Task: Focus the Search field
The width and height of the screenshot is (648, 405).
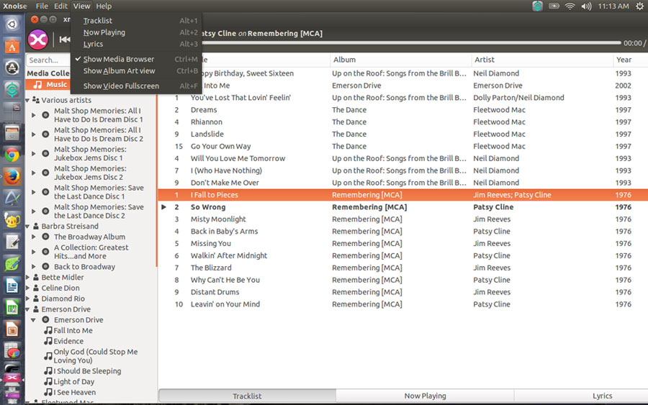Action: (x=48, y=60)
